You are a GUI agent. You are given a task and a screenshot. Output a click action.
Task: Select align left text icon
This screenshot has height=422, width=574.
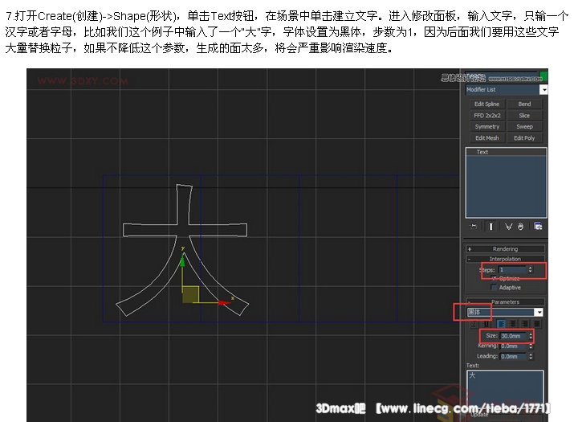[501, 324]
